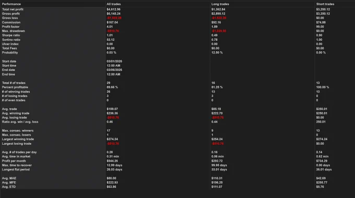This screenshot has width=355, height=198.
Task: Select the '# of even trades' label
Action: coord(14,100)
